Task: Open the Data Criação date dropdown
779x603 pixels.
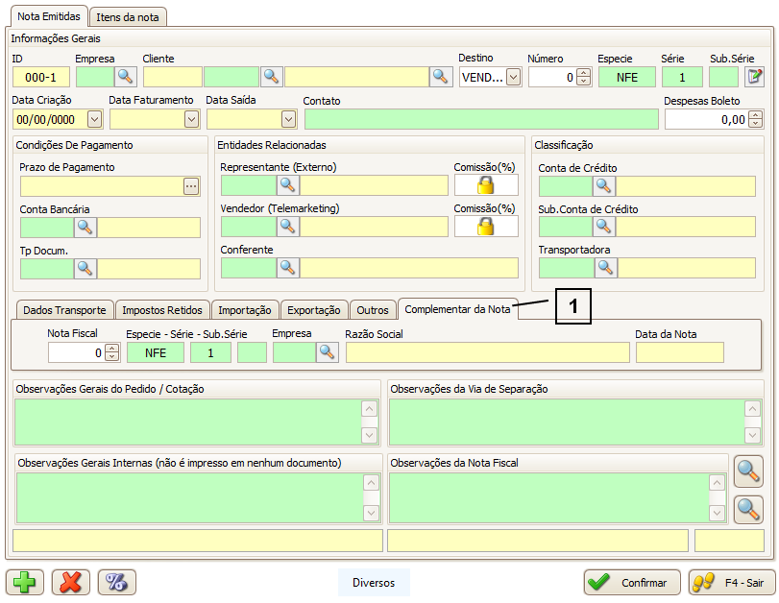Action: coord(94,119)
